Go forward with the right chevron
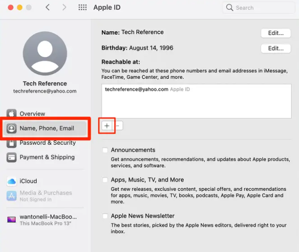 pos(64,7)
